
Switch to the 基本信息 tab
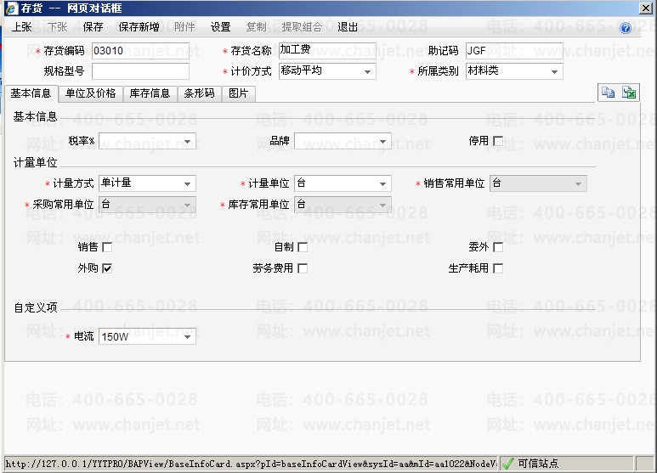click(31, 93)
